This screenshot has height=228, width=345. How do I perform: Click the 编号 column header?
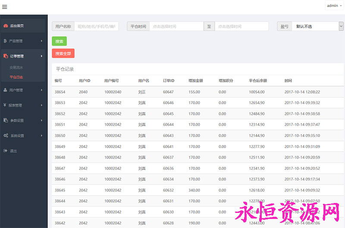(x=58, y=81)
